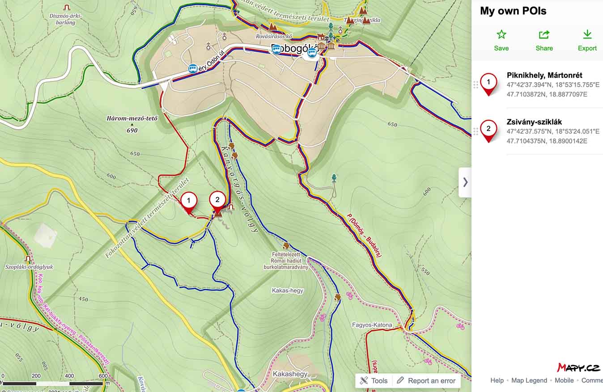The image size is (603, 392).
Task: Click the drag handle beside POI 1
Action: pyautogui.click(x=476, y=84)
